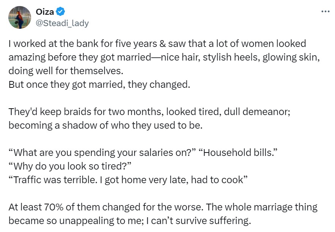Click the final line ending "I can't survive suffering."
335x232 pixels.
[130, 221]
